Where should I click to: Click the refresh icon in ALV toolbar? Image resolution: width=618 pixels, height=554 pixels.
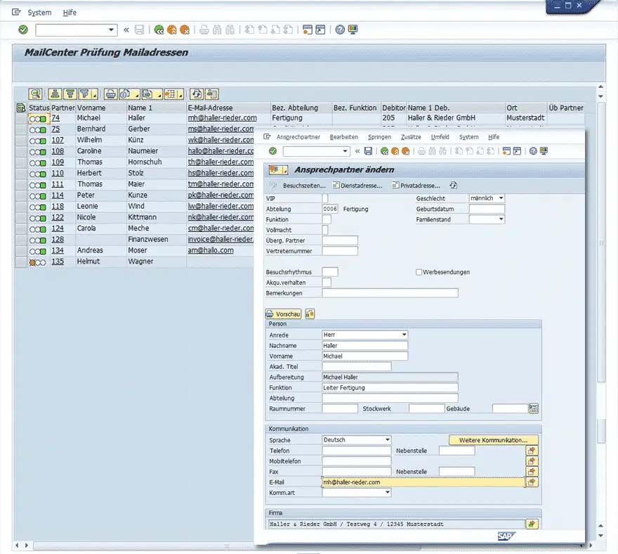click(196, 94)
